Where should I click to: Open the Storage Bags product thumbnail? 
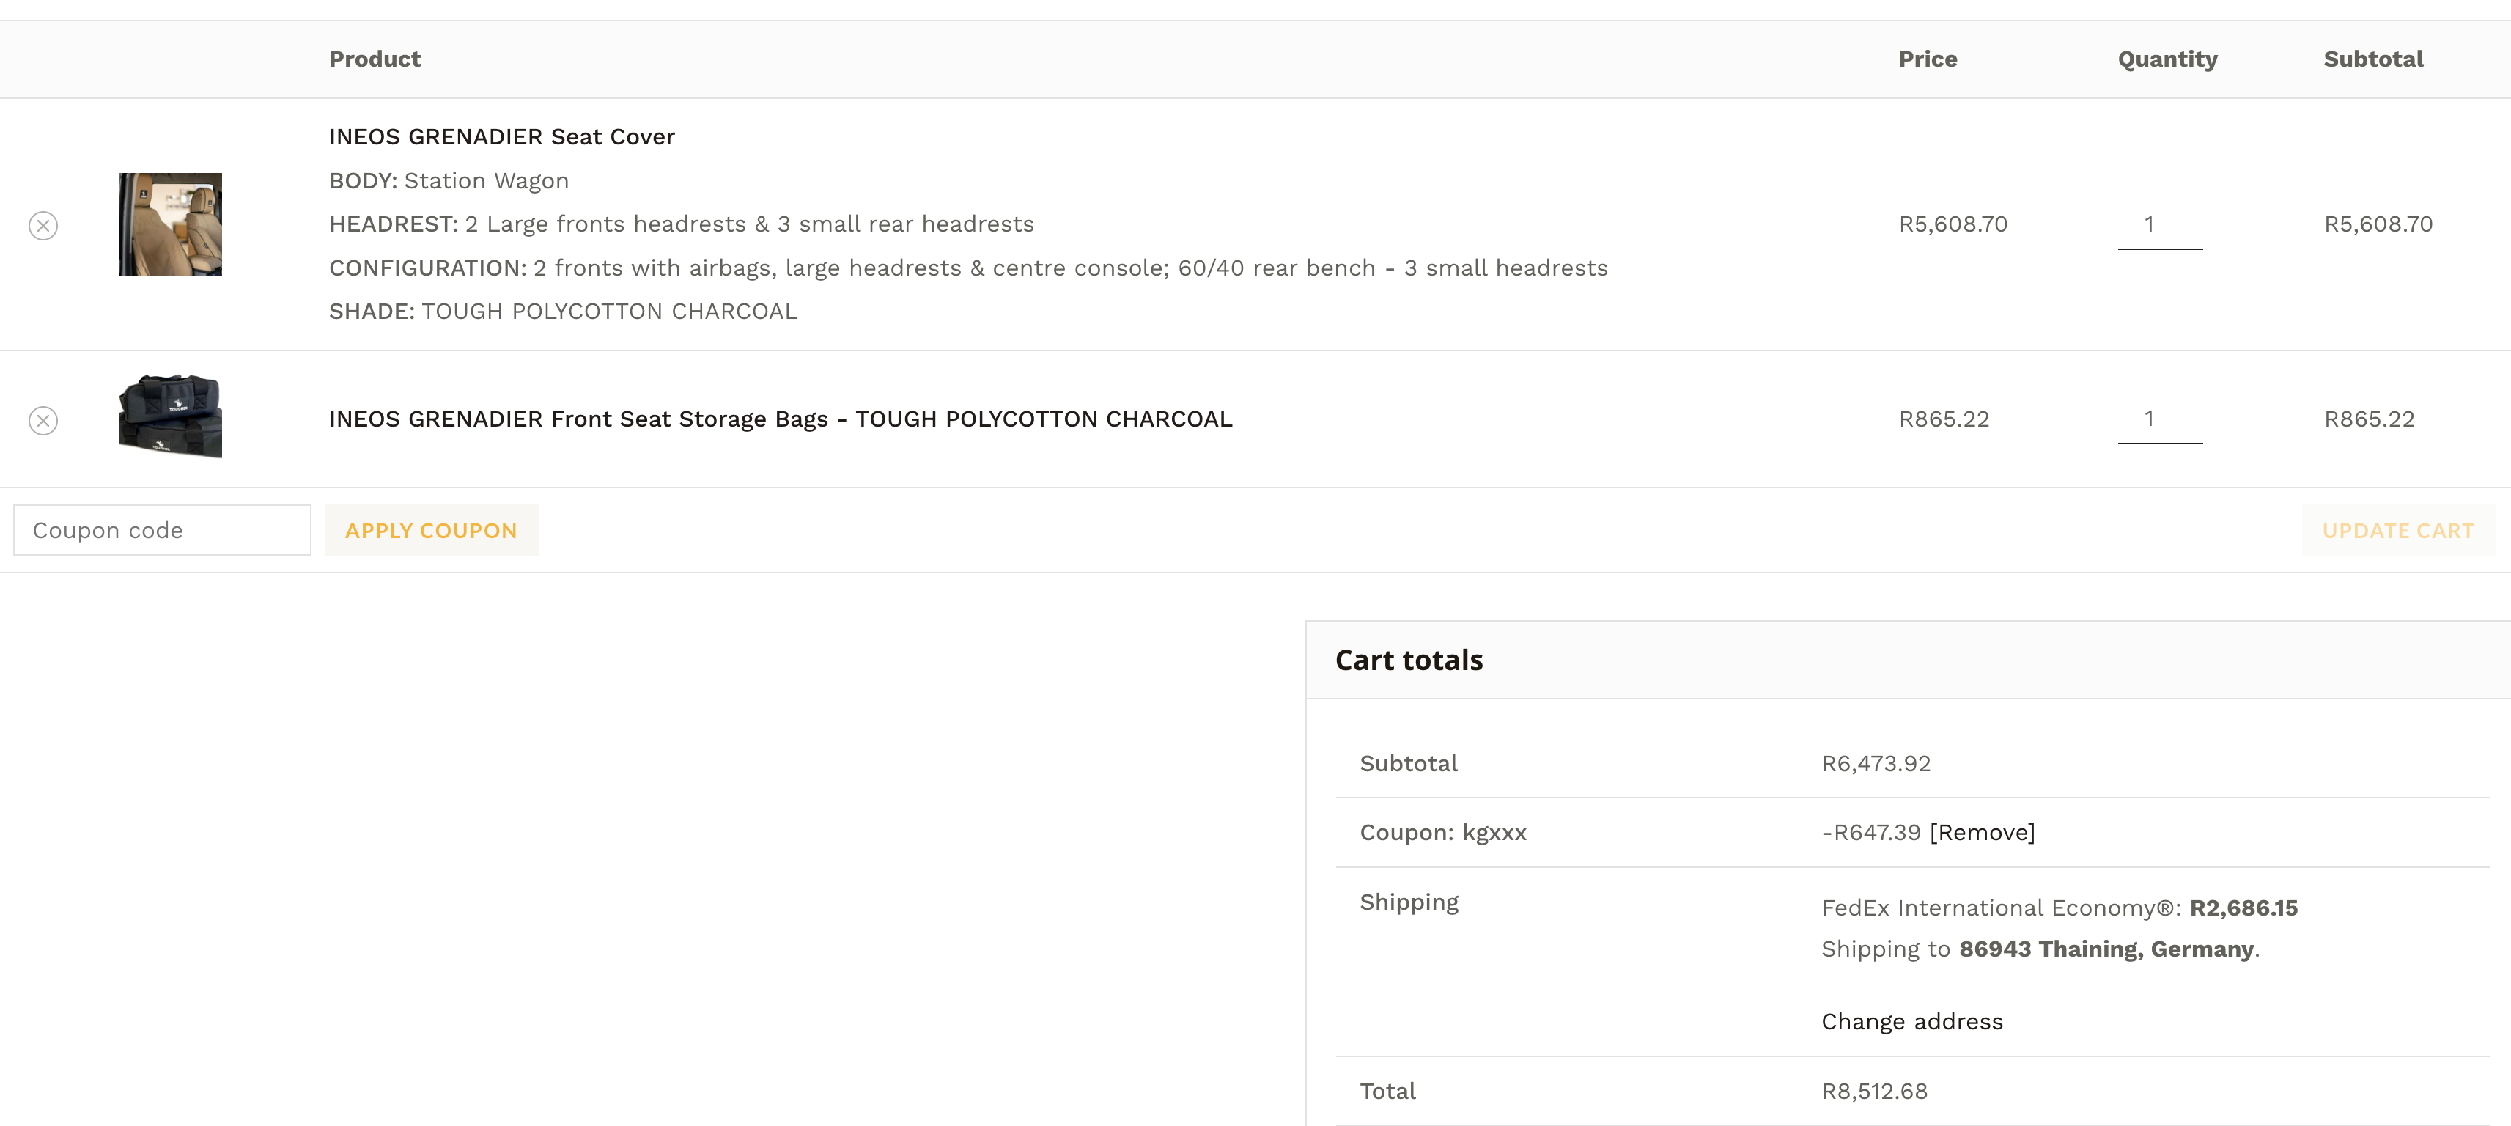[171, 416]
